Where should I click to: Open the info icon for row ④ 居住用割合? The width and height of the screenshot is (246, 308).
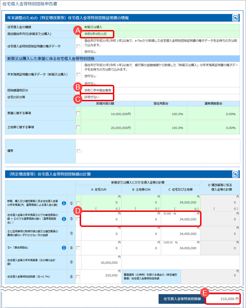[64, 248]
